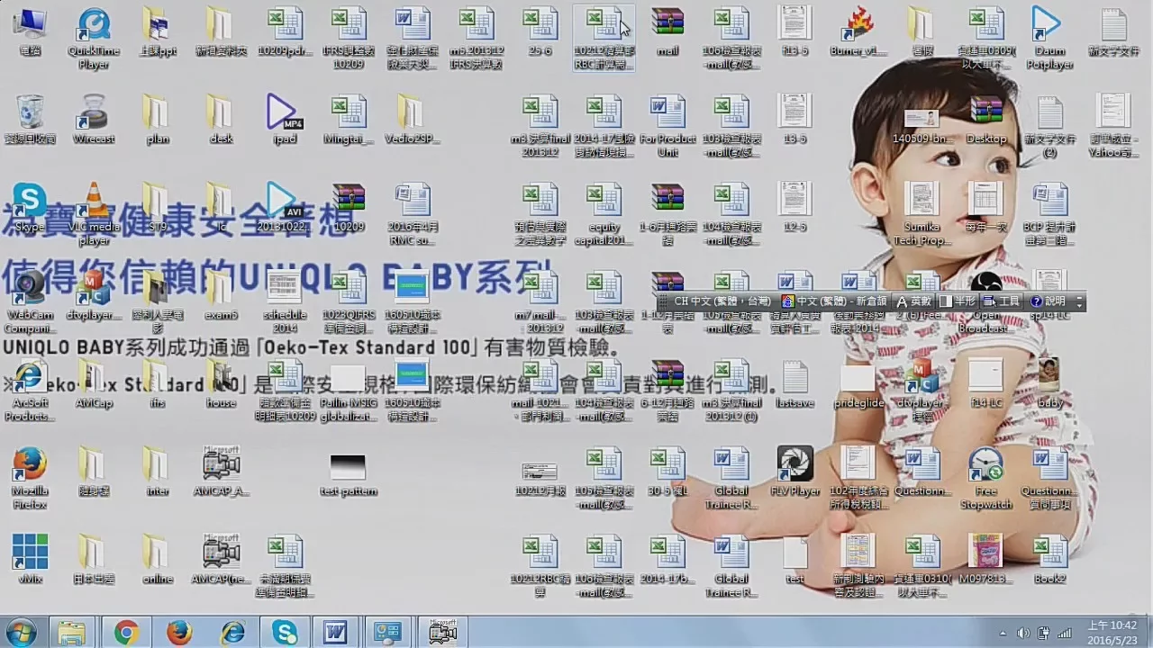Launch Internet Explorer from the taskbar
This screenshot has width=1153, height=648.
point(232,633)
